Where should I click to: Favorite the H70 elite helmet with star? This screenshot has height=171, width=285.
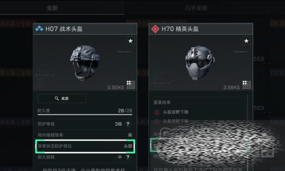[246, 41]
